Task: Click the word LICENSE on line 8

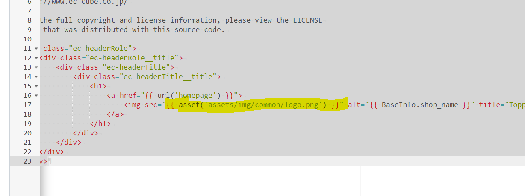Action: coord(307,20)
